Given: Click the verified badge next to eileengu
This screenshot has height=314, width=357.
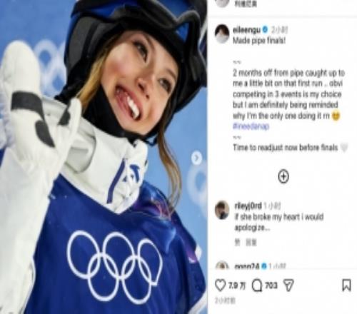Looking at the screenshot, I should coord(265,30).
